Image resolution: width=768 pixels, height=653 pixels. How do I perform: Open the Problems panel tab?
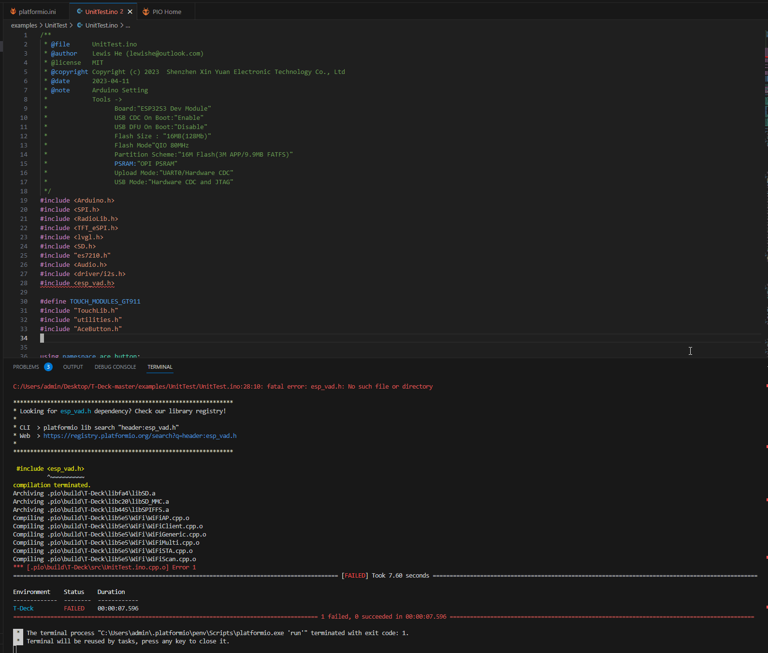pos(26,367)
